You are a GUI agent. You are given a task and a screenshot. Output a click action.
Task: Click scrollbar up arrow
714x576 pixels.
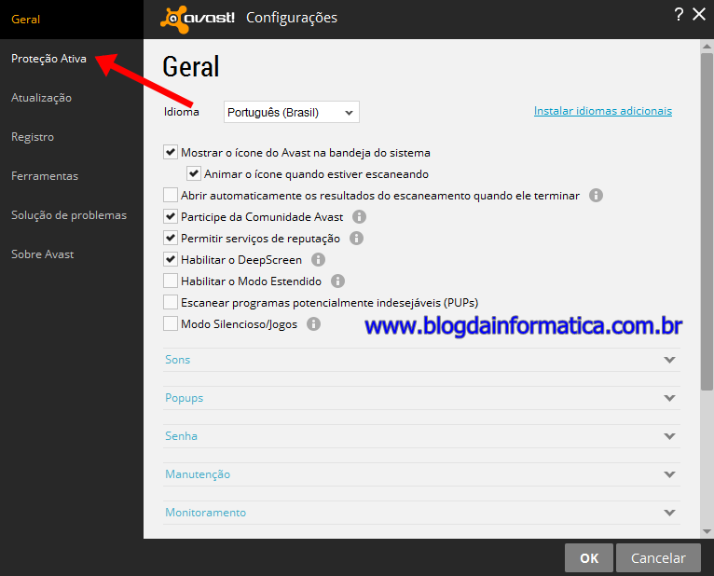click(707, 46)
